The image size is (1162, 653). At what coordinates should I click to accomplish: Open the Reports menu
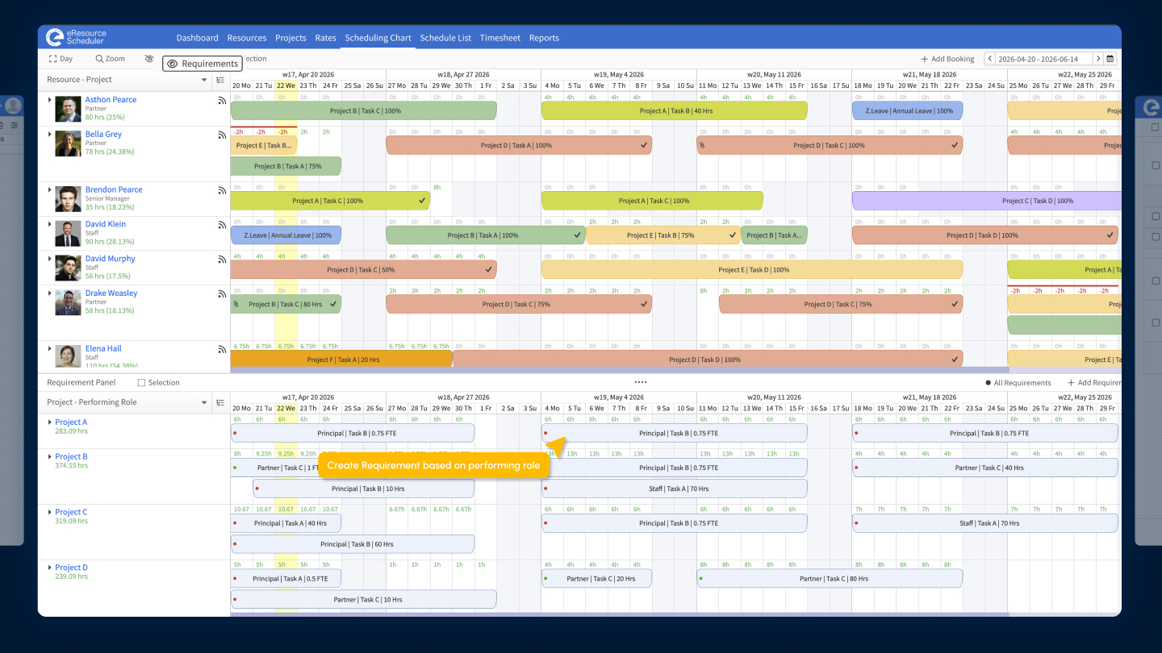[545, 38]
